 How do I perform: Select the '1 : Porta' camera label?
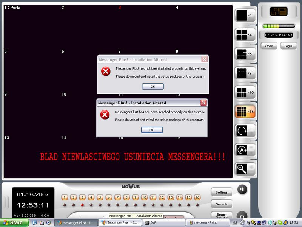click(12, 8)
